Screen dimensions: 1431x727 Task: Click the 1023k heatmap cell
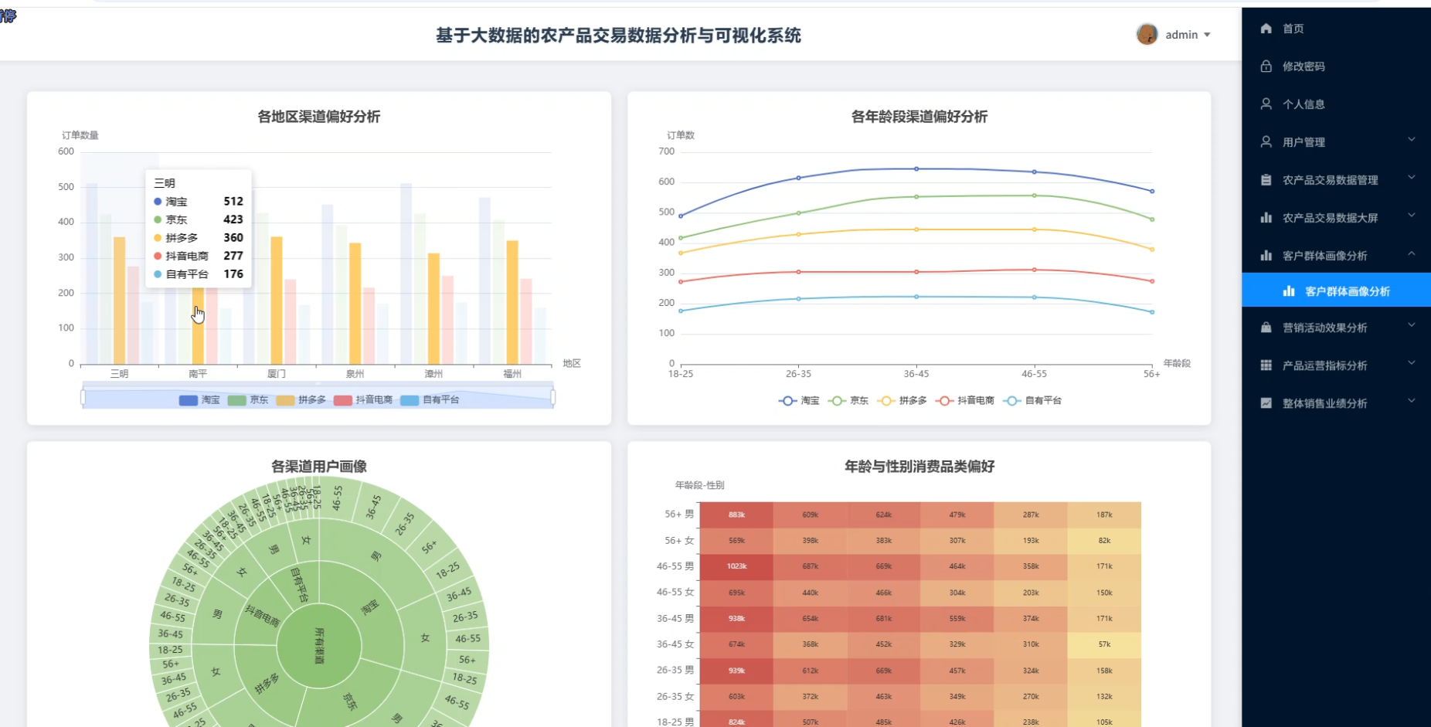(x=736, y=566)
